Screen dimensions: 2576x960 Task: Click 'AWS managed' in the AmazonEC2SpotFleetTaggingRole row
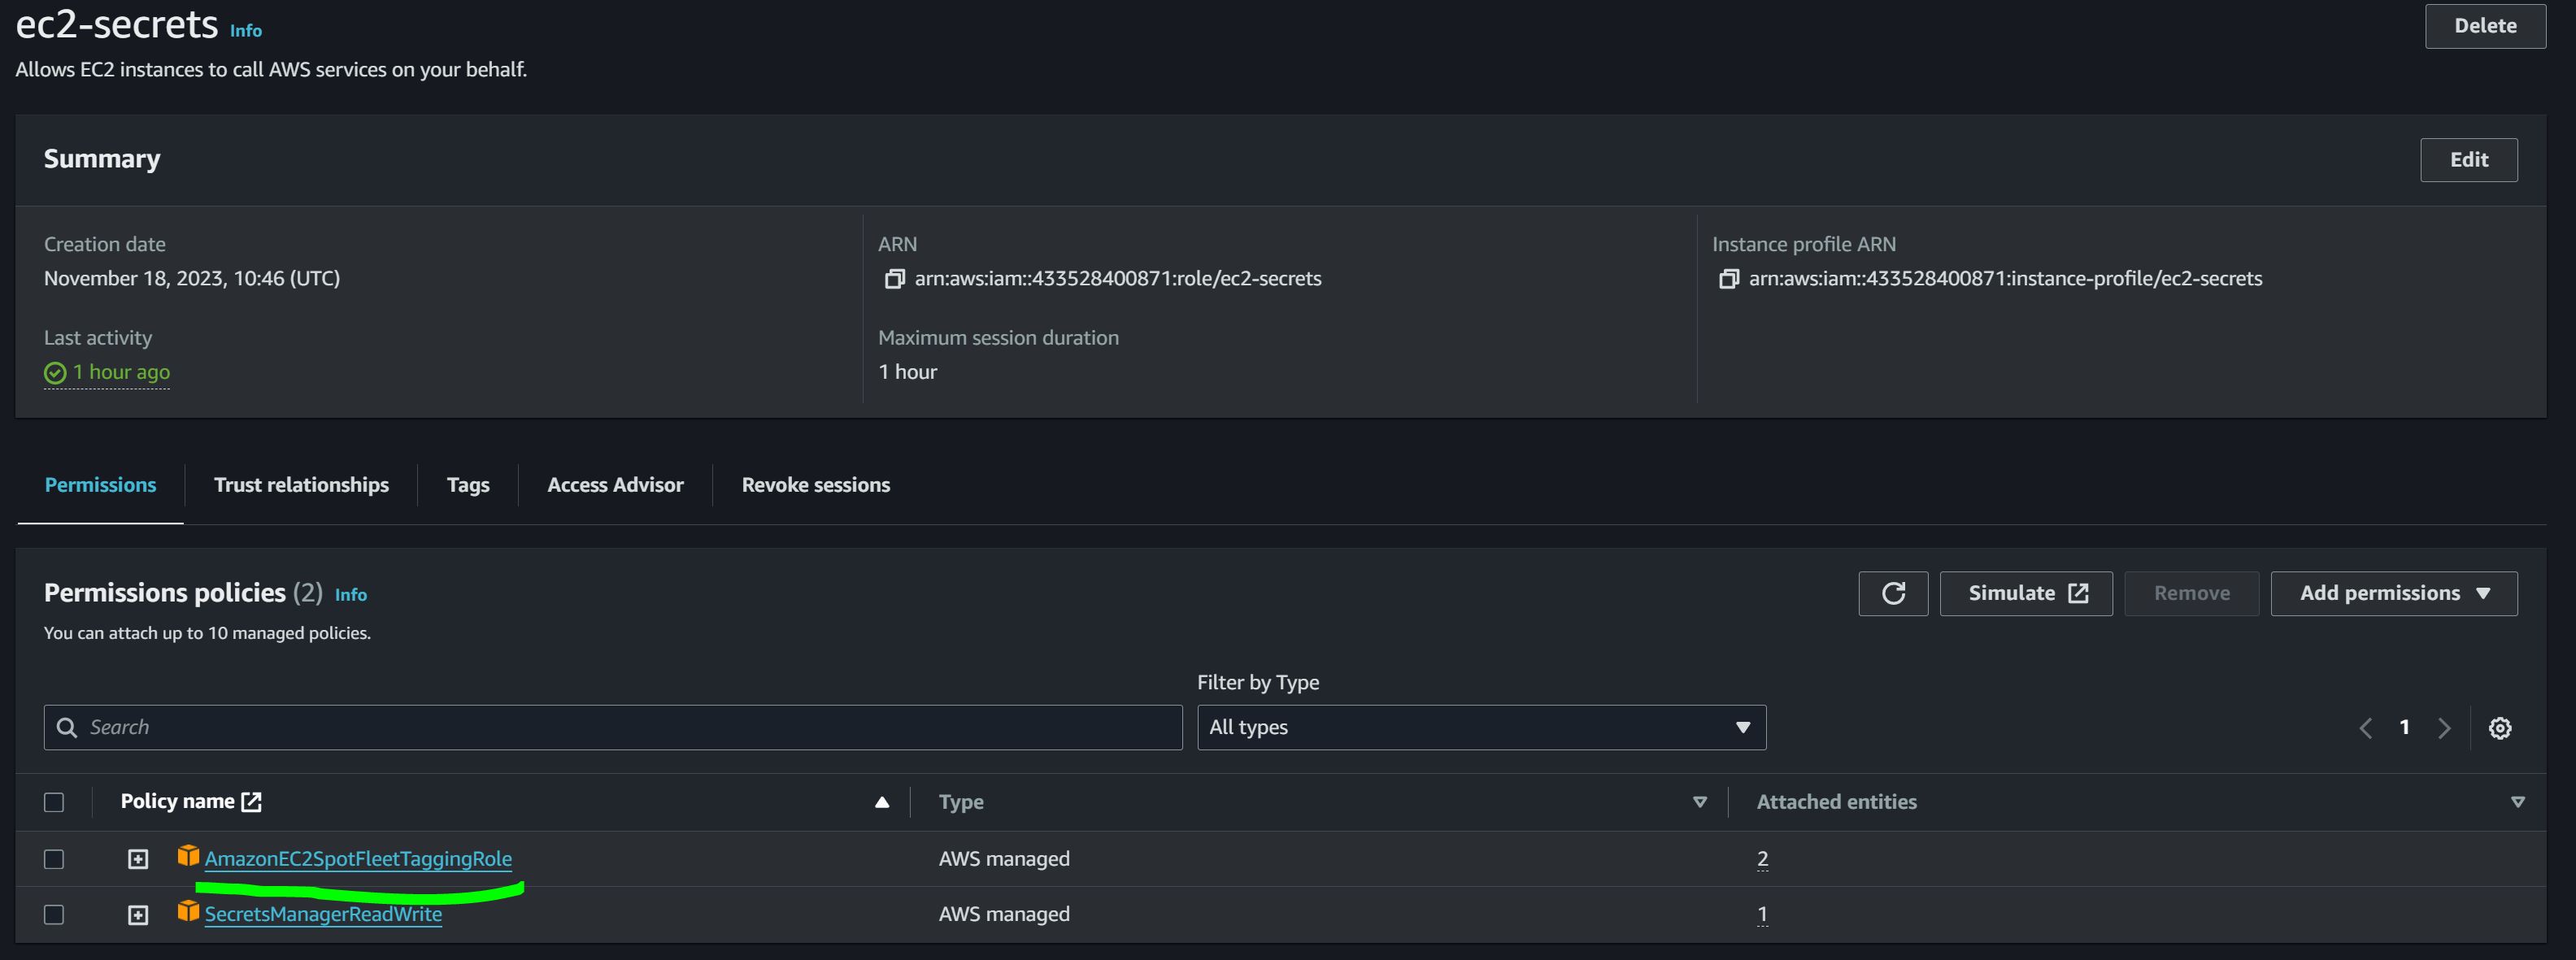tap(1004, 859)
